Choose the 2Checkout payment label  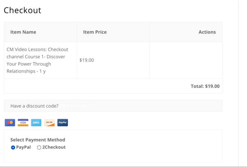pos(54,147)
